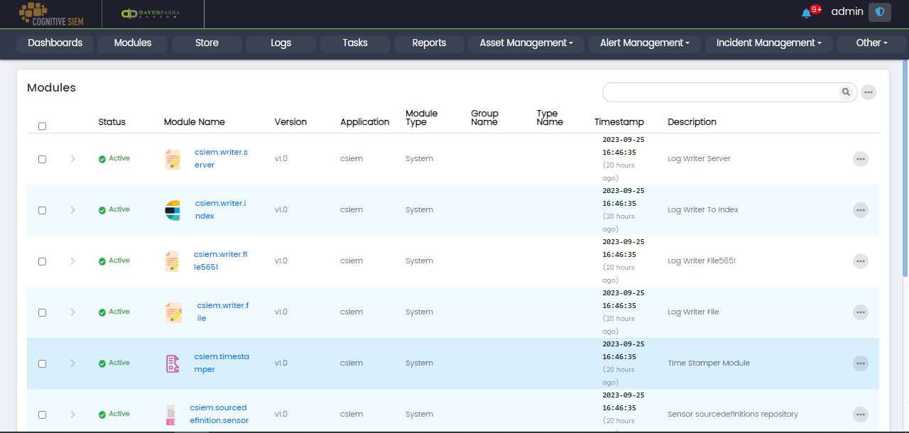Screen dimensions: 909x433
Task: Open options menu next to search box
Action: 869,92
